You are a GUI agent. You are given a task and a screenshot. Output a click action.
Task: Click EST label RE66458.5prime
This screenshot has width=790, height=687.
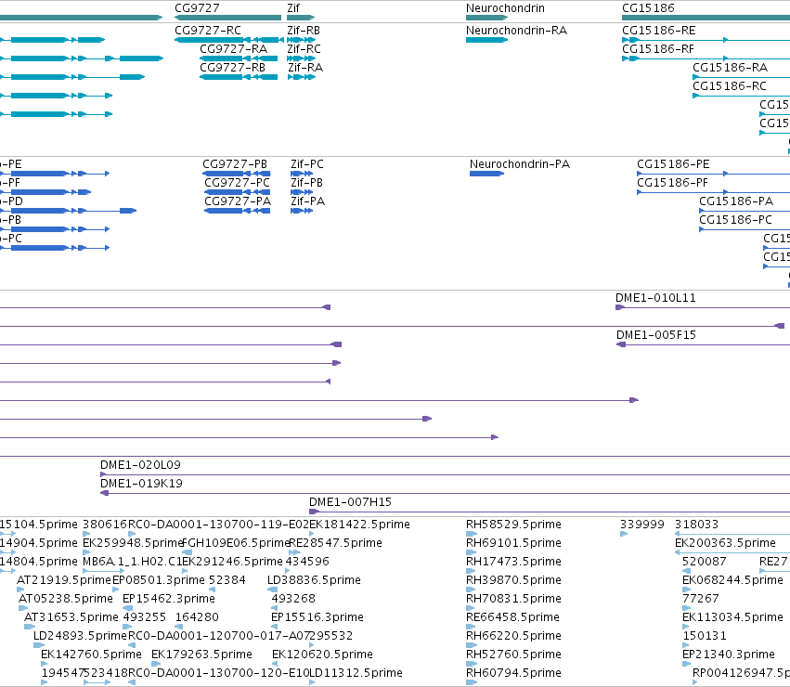click(x=512, y=617)
